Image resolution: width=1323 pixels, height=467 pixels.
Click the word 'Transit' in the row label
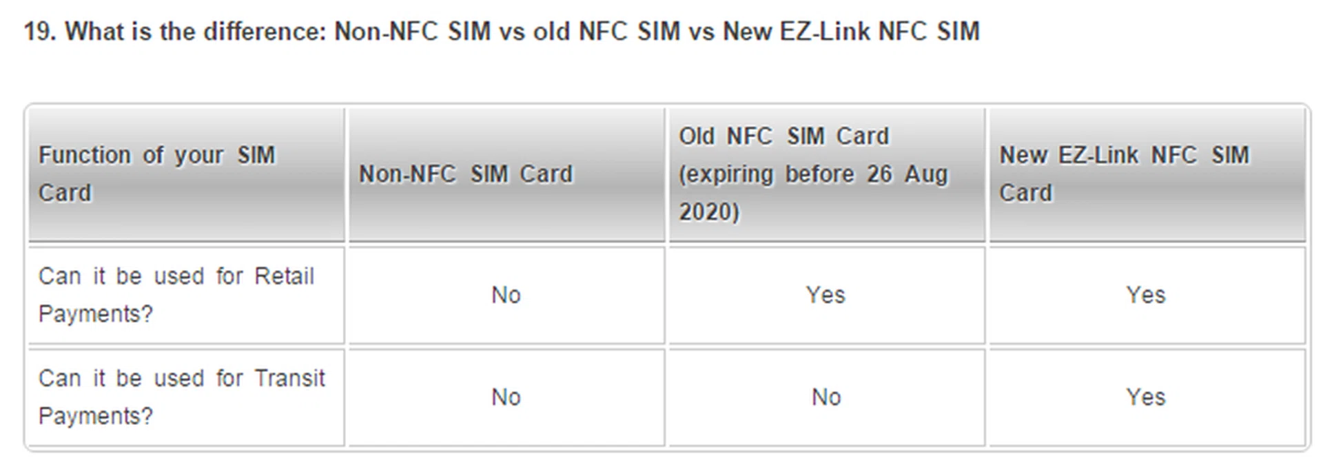289,378
